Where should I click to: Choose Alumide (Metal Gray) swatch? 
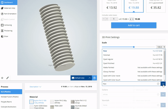tap(73, 107)
